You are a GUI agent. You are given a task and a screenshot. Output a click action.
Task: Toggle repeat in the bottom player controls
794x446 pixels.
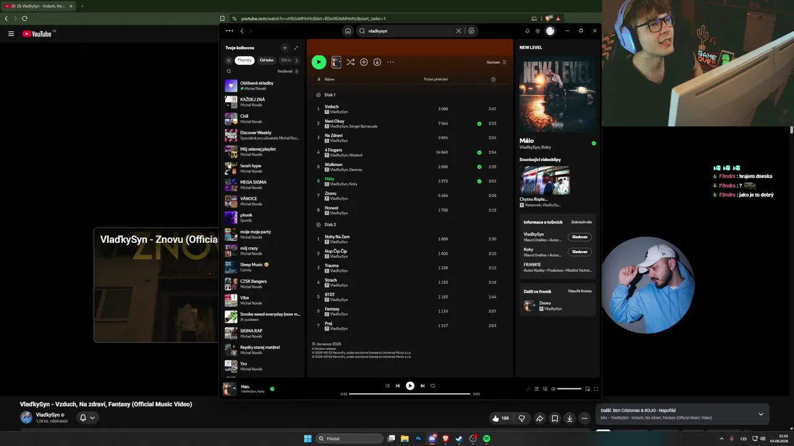click(433, 386)
